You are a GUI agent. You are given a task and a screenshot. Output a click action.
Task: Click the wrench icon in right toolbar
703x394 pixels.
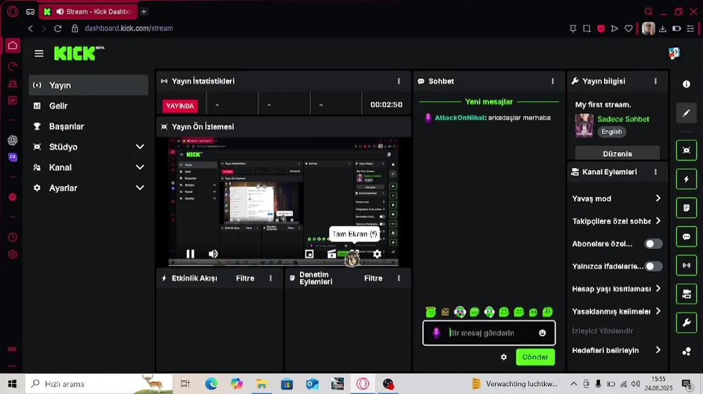point(687,323)
